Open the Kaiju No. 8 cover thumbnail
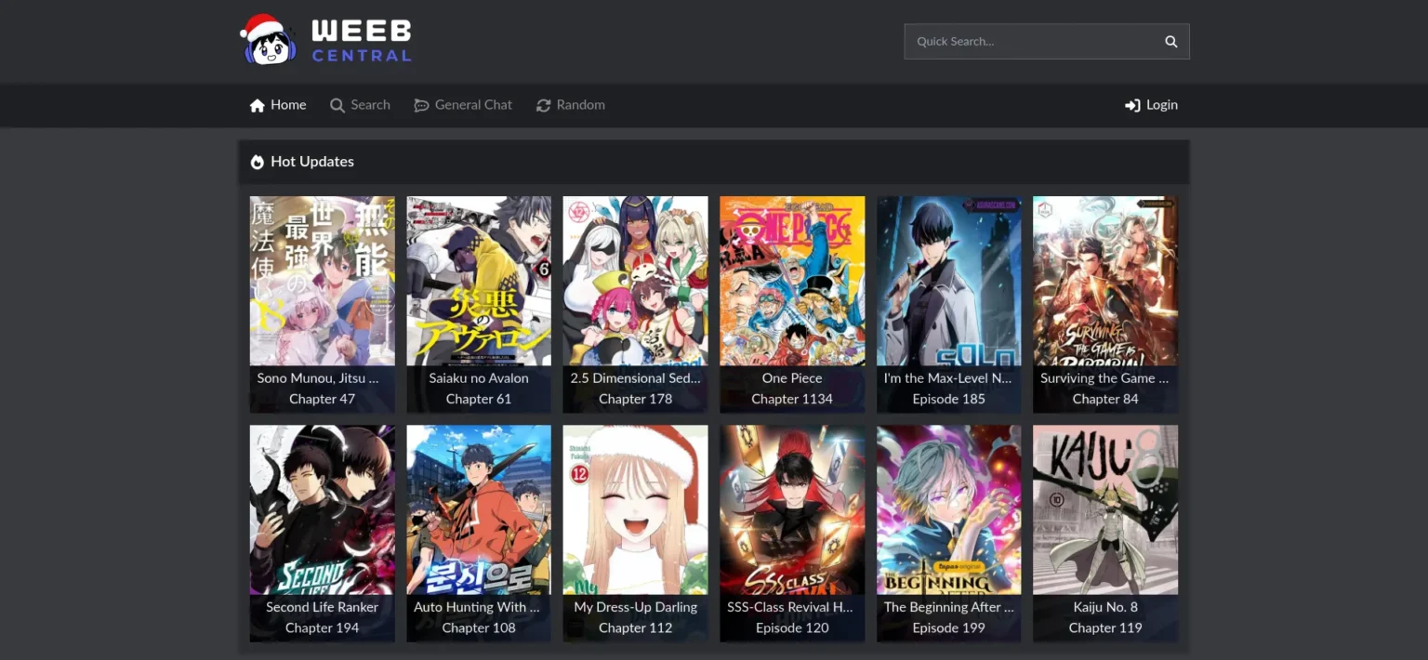 [x=1105, y=510]
